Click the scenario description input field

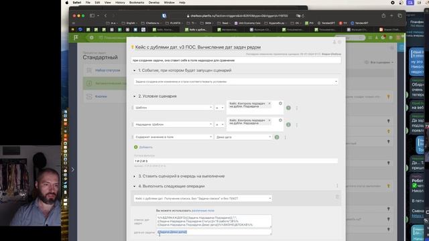[236, 60]
